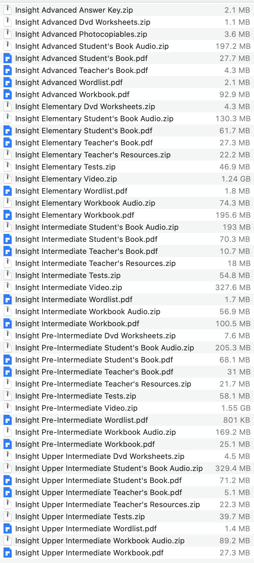Click the zip icon for Insight Advanced Photocopiables.zip
Image resolution: width=254 pixels, height=563 pixels.
(7, 34)
